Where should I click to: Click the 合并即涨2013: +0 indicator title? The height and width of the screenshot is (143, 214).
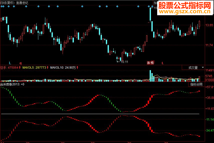12,84
